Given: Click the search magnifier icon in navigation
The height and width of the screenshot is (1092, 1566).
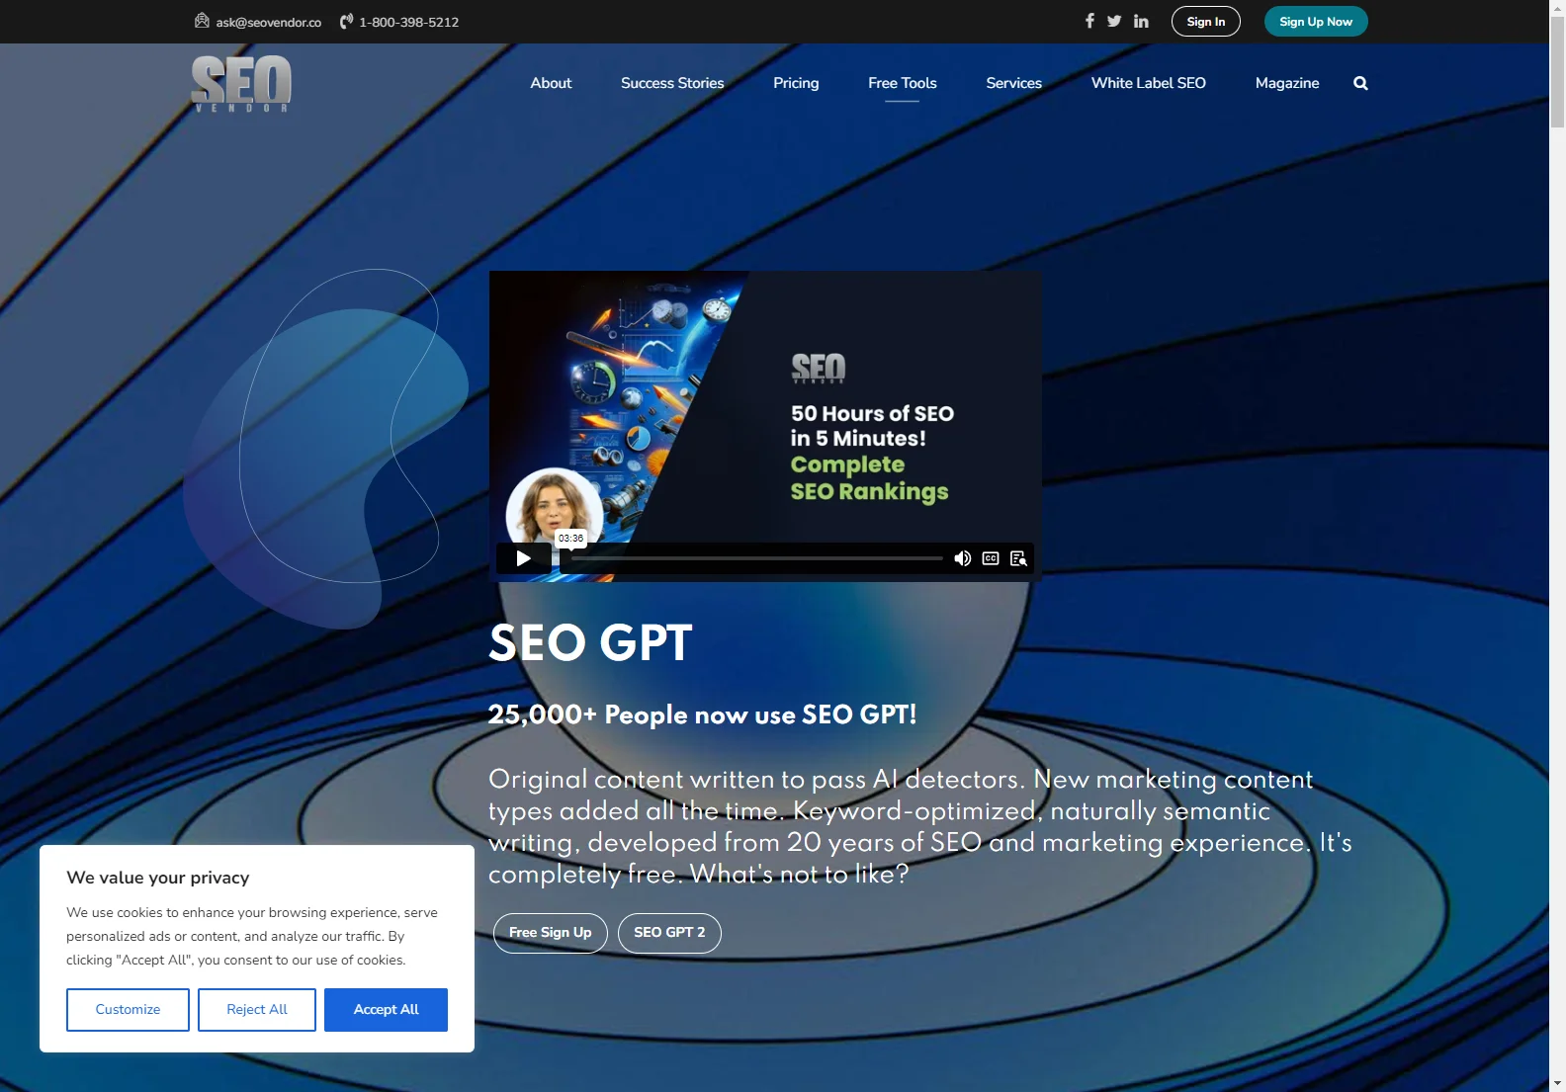Looking at the screenshot, I should pos(1360,83).
